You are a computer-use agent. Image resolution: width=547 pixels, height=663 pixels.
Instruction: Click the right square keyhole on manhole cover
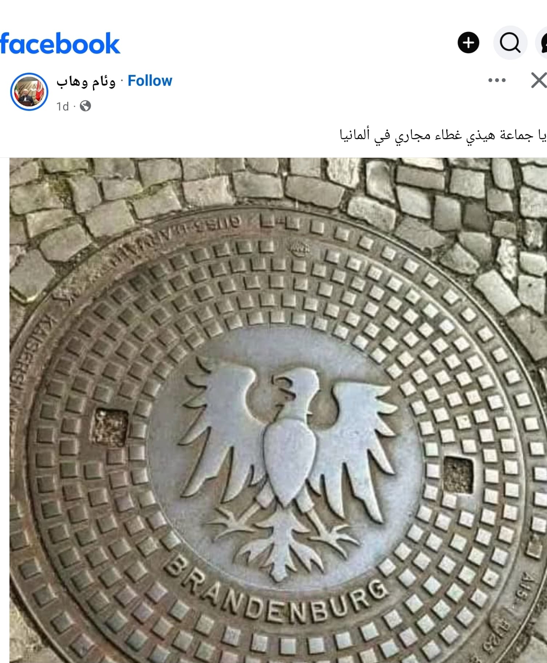459,474
